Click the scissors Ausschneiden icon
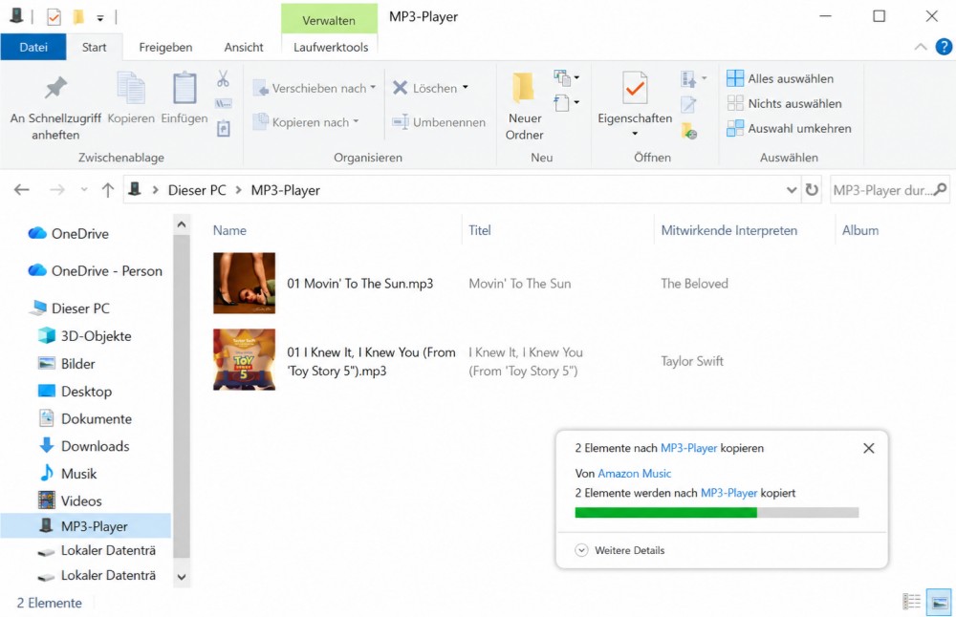This screenshot has height=617, width=956. (223, 78)
